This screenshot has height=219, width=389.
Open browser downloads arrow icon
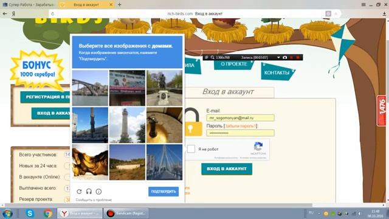(384, 14)
